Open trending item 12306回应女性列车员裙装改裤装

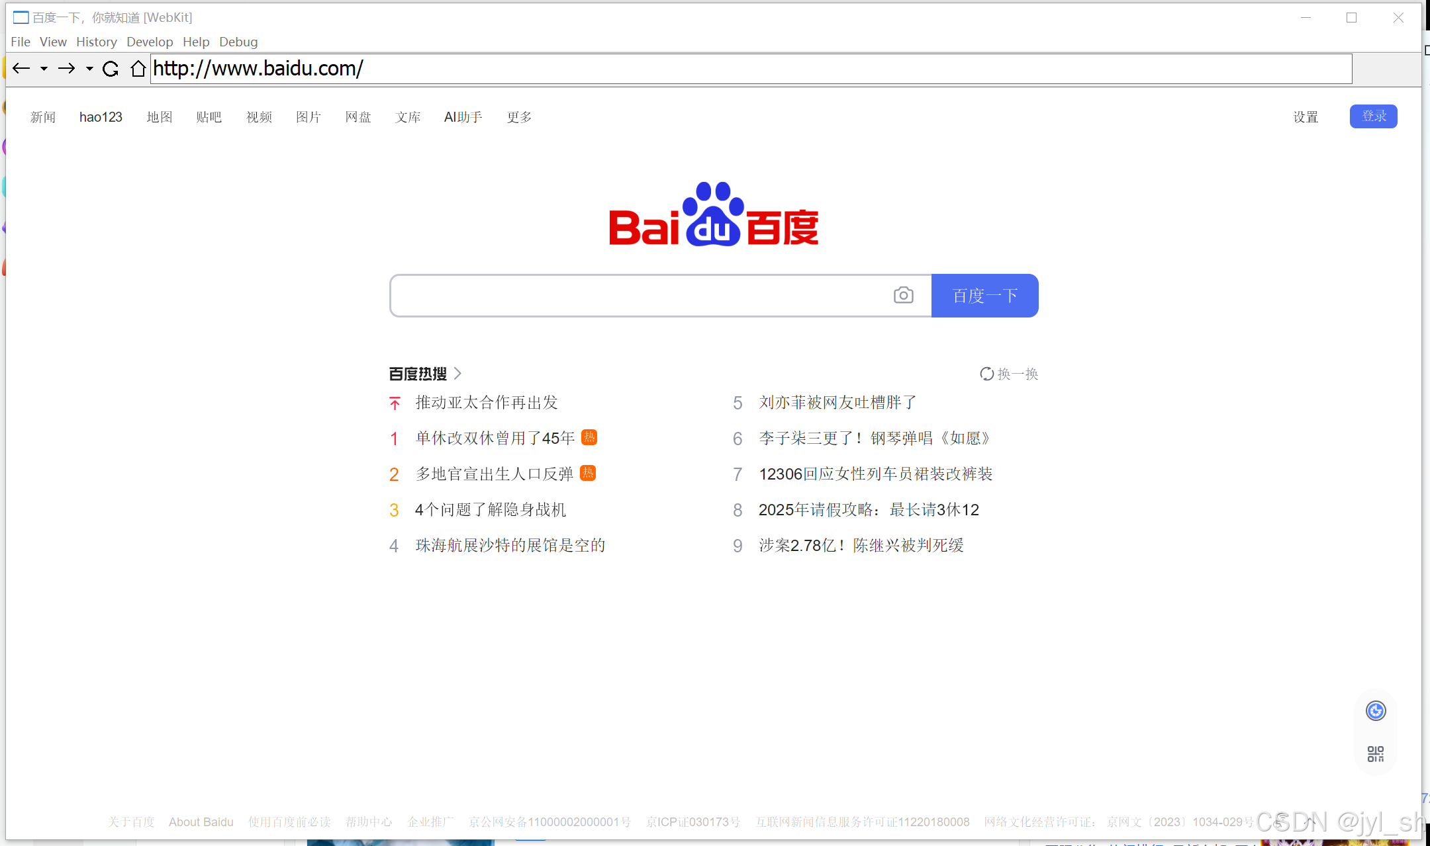point(876,474)
